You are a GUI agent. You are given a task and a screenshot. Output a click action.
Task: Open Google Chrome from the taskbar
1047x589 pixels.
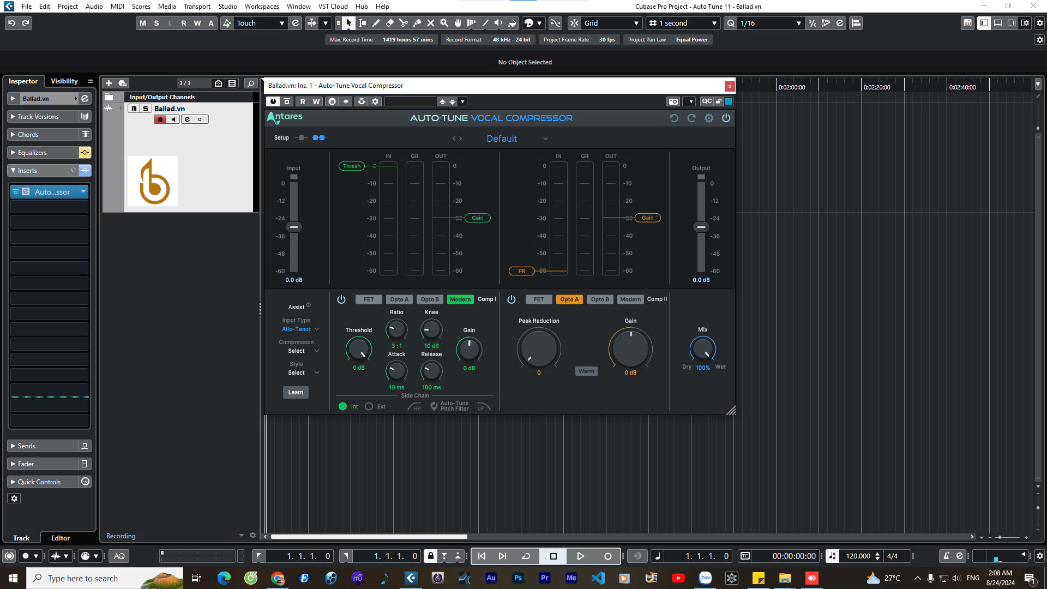tap(278, 578)
